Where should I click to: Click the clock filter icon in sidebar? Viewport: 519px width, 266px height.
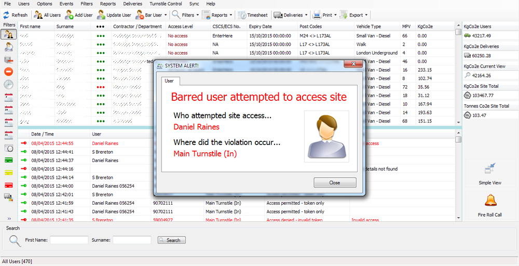coord(8,85)
